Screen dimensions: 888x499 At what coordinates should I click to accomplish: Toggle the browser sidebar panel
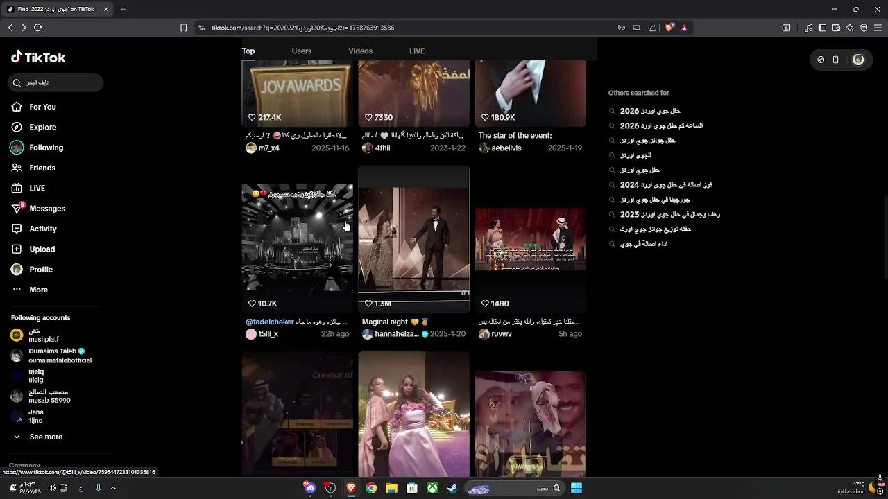coord(822,28)
